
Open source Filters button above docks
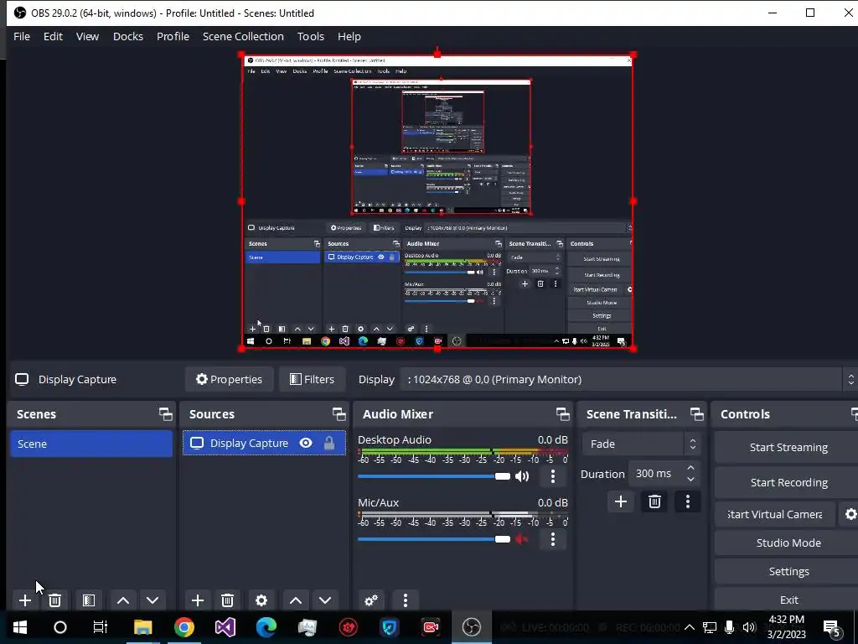coord(312,380)
